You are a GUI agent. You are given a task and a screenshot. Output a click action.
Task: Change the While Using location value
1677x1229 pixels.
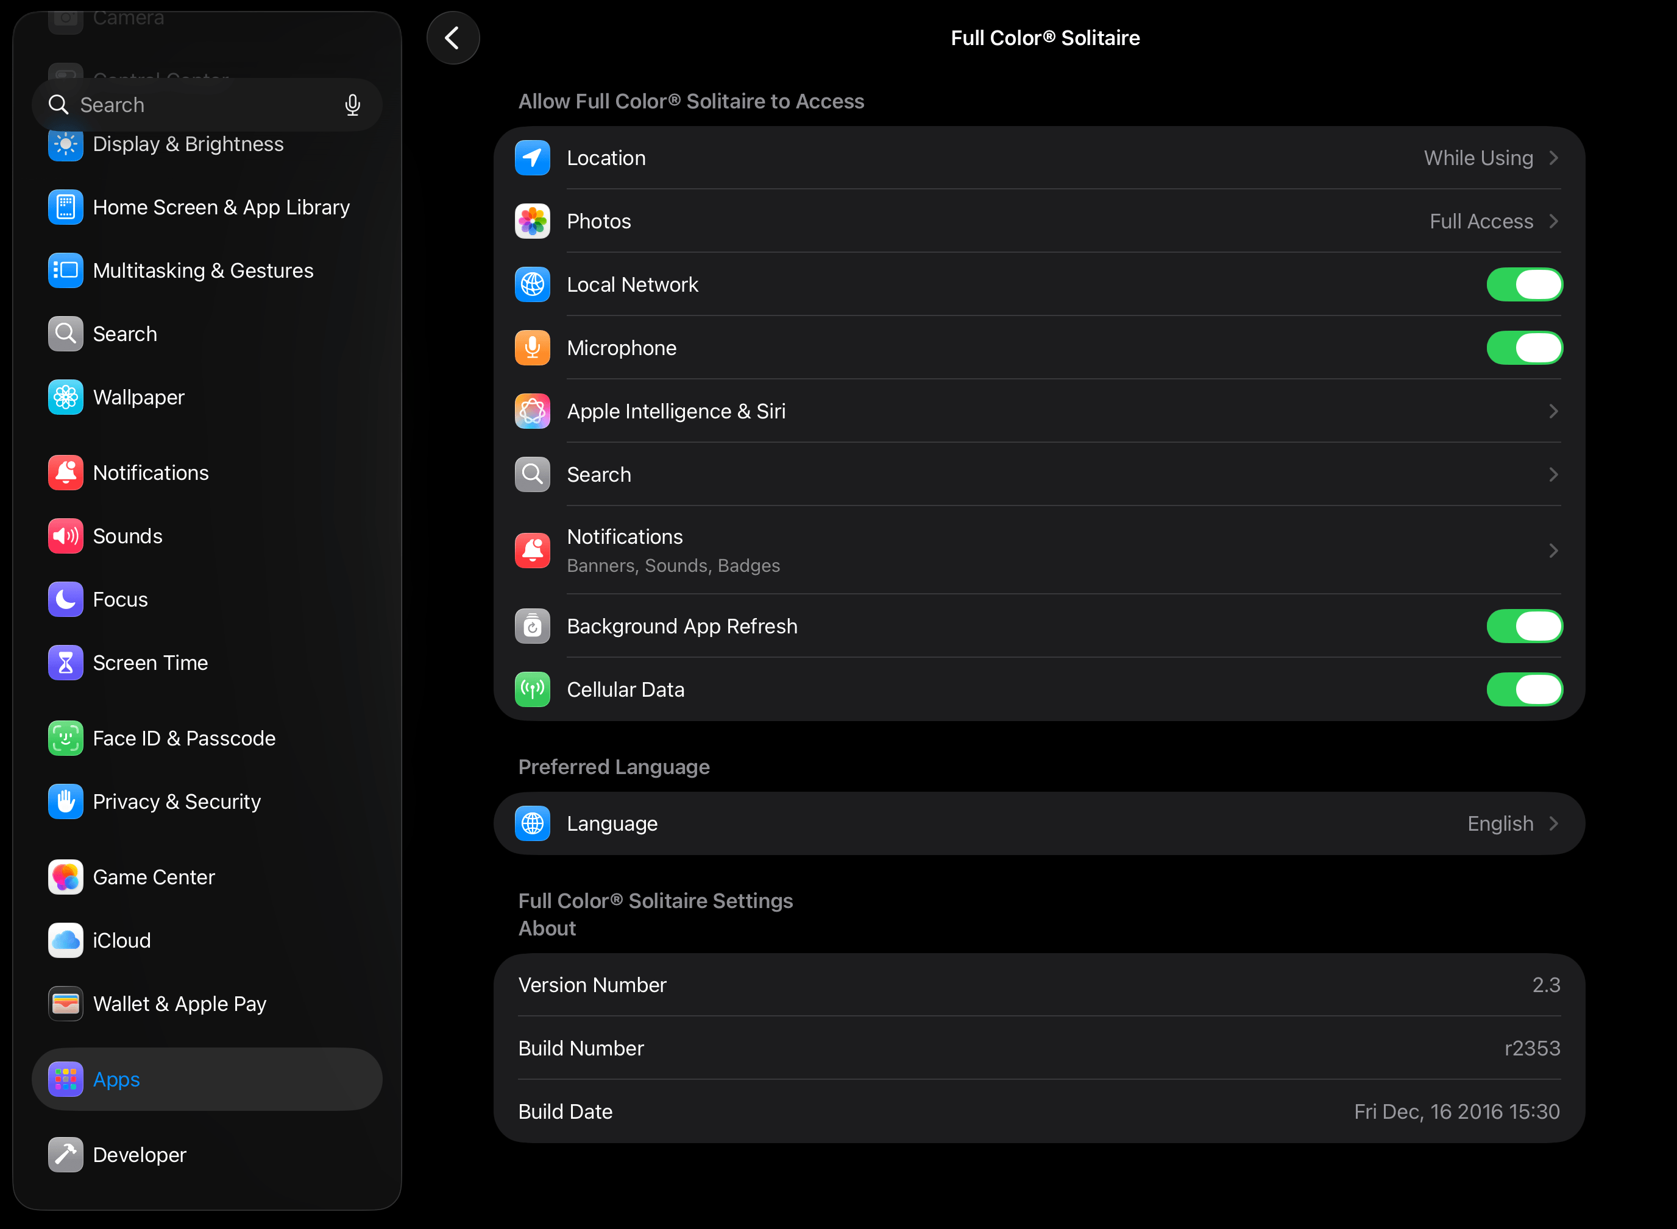(1478, 158)
